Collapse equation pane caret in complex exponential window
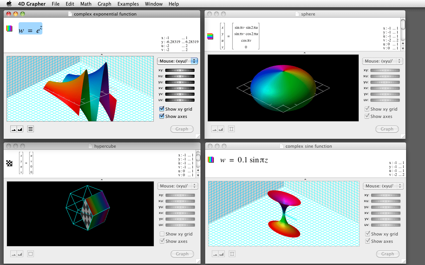 point(102,54)
